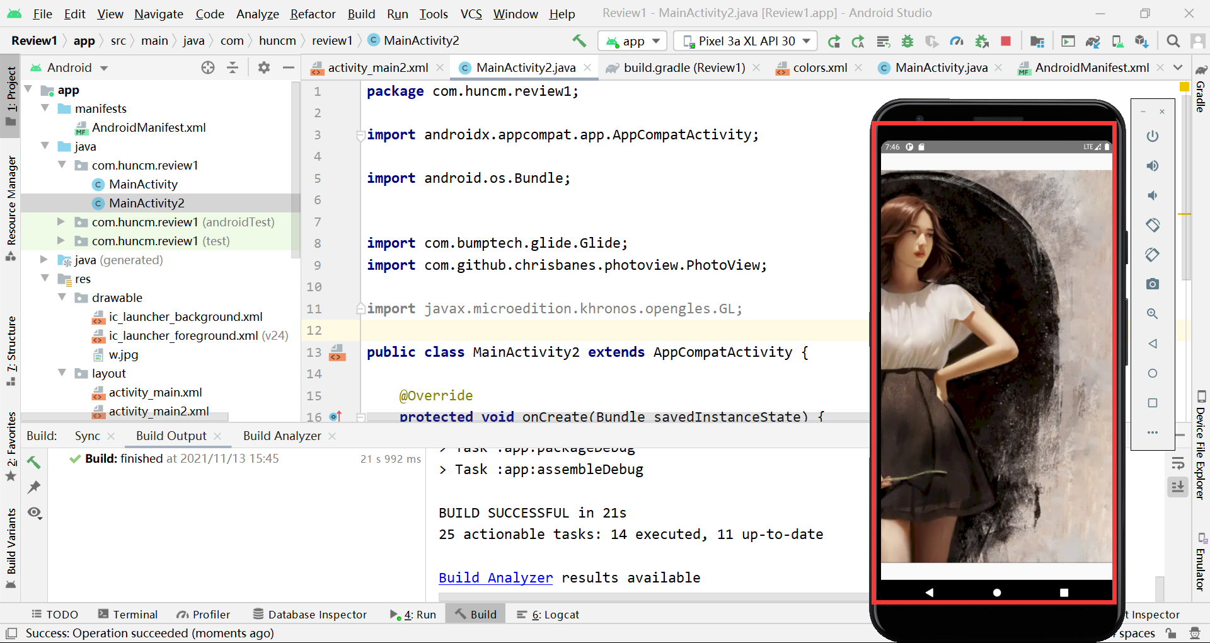Open the 4: Run tool window
1210x643 pixels.
click(413, 615)
